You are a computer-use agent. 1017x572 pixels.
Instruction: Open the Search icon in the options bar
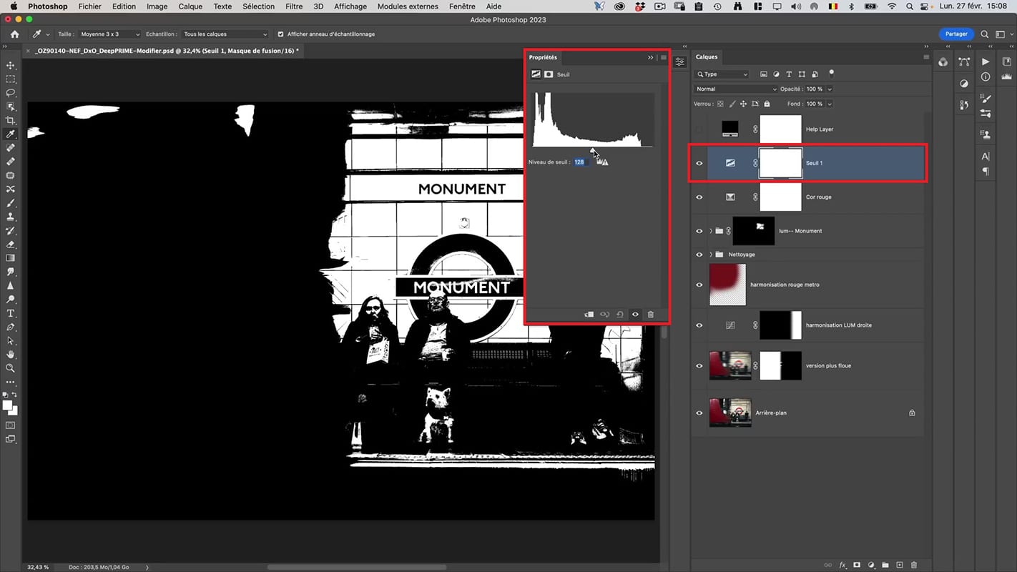coord(985,34)
